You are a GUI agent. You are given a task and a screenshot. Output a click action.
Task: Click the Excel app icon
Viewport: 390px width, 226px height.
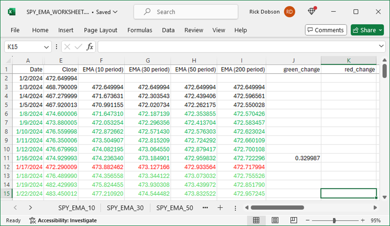[x=12, y=12]
